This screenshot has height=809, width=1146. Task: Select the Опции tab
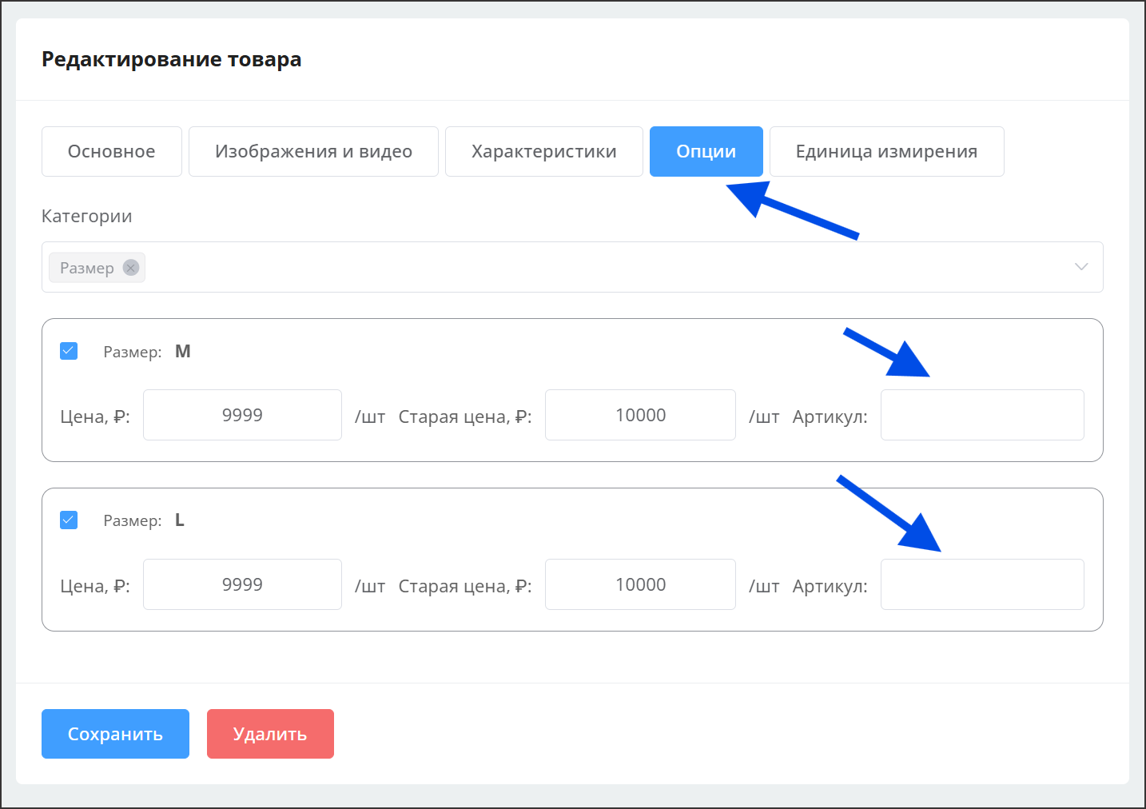pos(706,152)
